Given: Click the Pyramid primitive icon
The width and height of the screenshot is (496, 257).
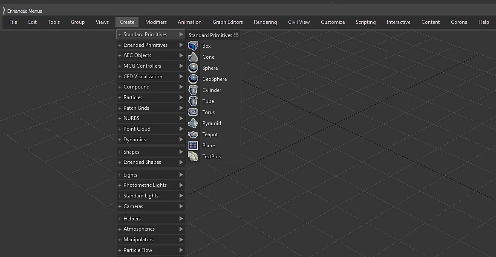Looking at the screenshot, I should (193, 123).
